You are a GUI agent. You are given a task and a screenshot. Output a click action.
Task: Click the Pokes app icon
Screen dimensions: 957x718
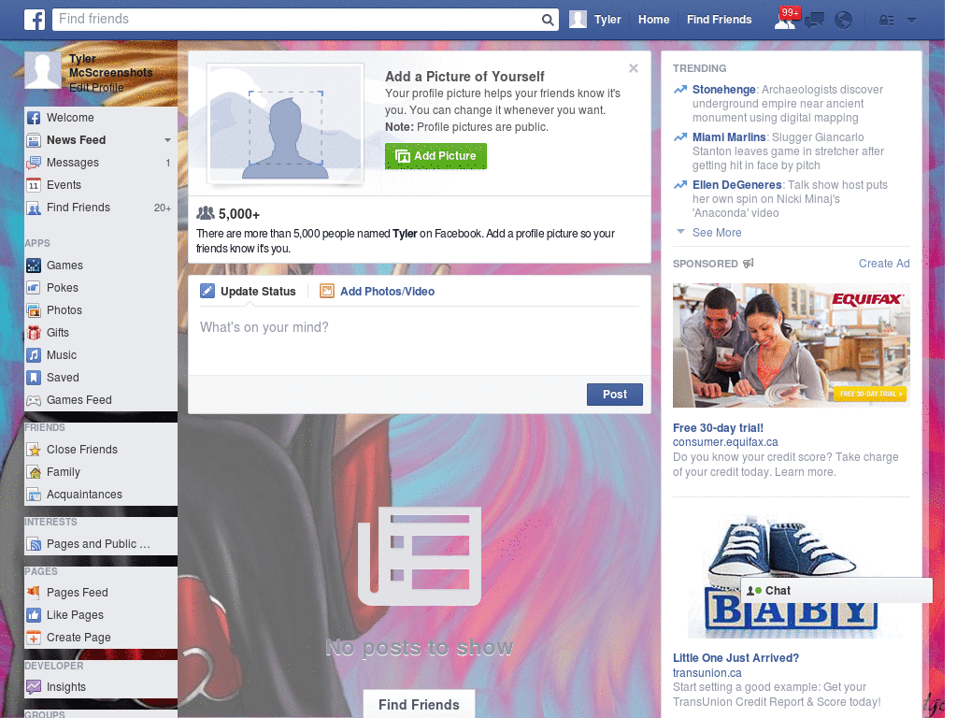pyautogui.click(x=34, y=288)
